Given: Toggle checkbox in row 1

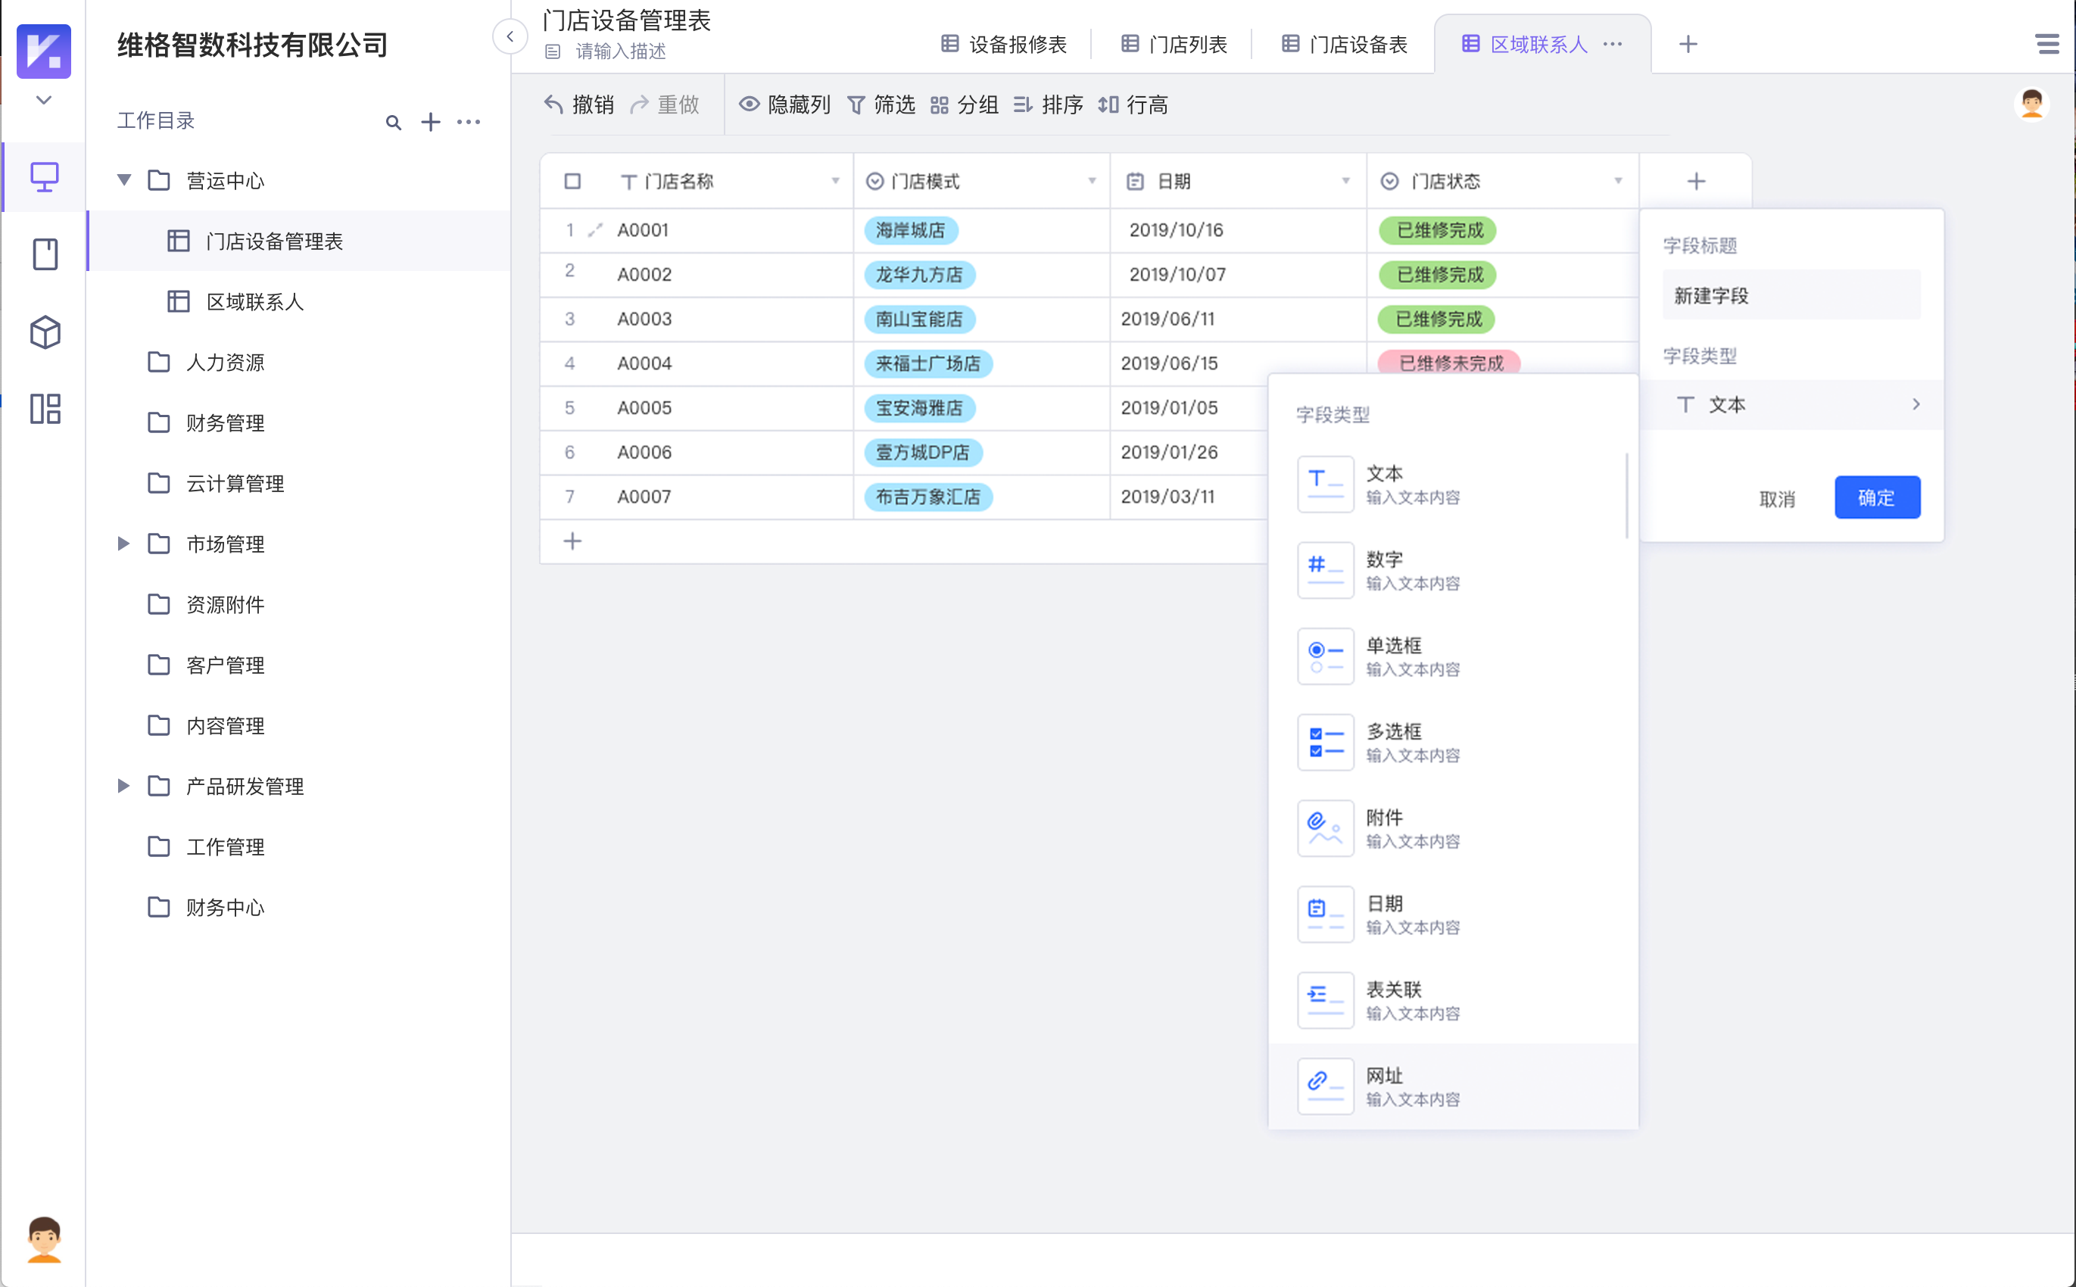Looking at the screenshot, I should point(571,230).
